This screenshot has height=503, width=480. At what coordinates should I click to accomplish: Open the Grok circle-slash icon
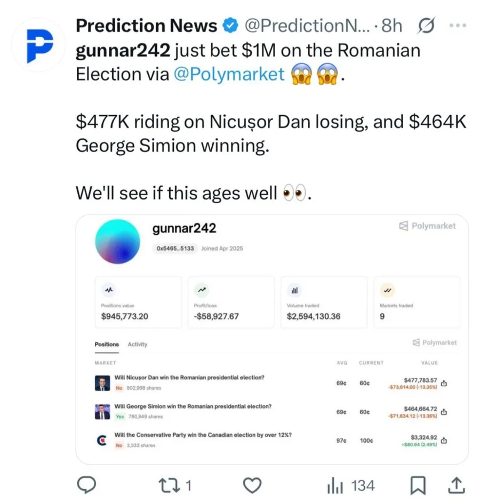pyautogui.click(x=427, y=26)
